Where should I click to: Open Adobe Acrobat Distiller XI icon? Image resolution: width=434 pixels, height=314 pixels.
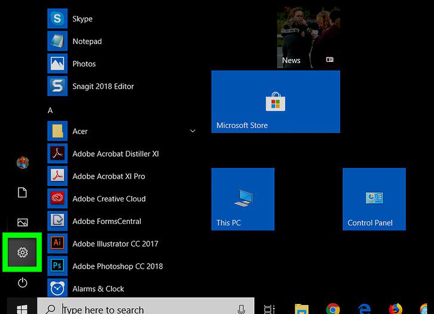57,153
